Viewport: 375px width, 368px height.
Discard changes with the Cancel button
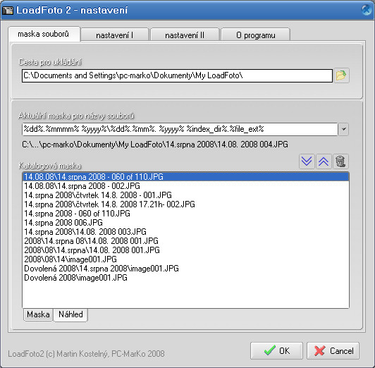333,351
